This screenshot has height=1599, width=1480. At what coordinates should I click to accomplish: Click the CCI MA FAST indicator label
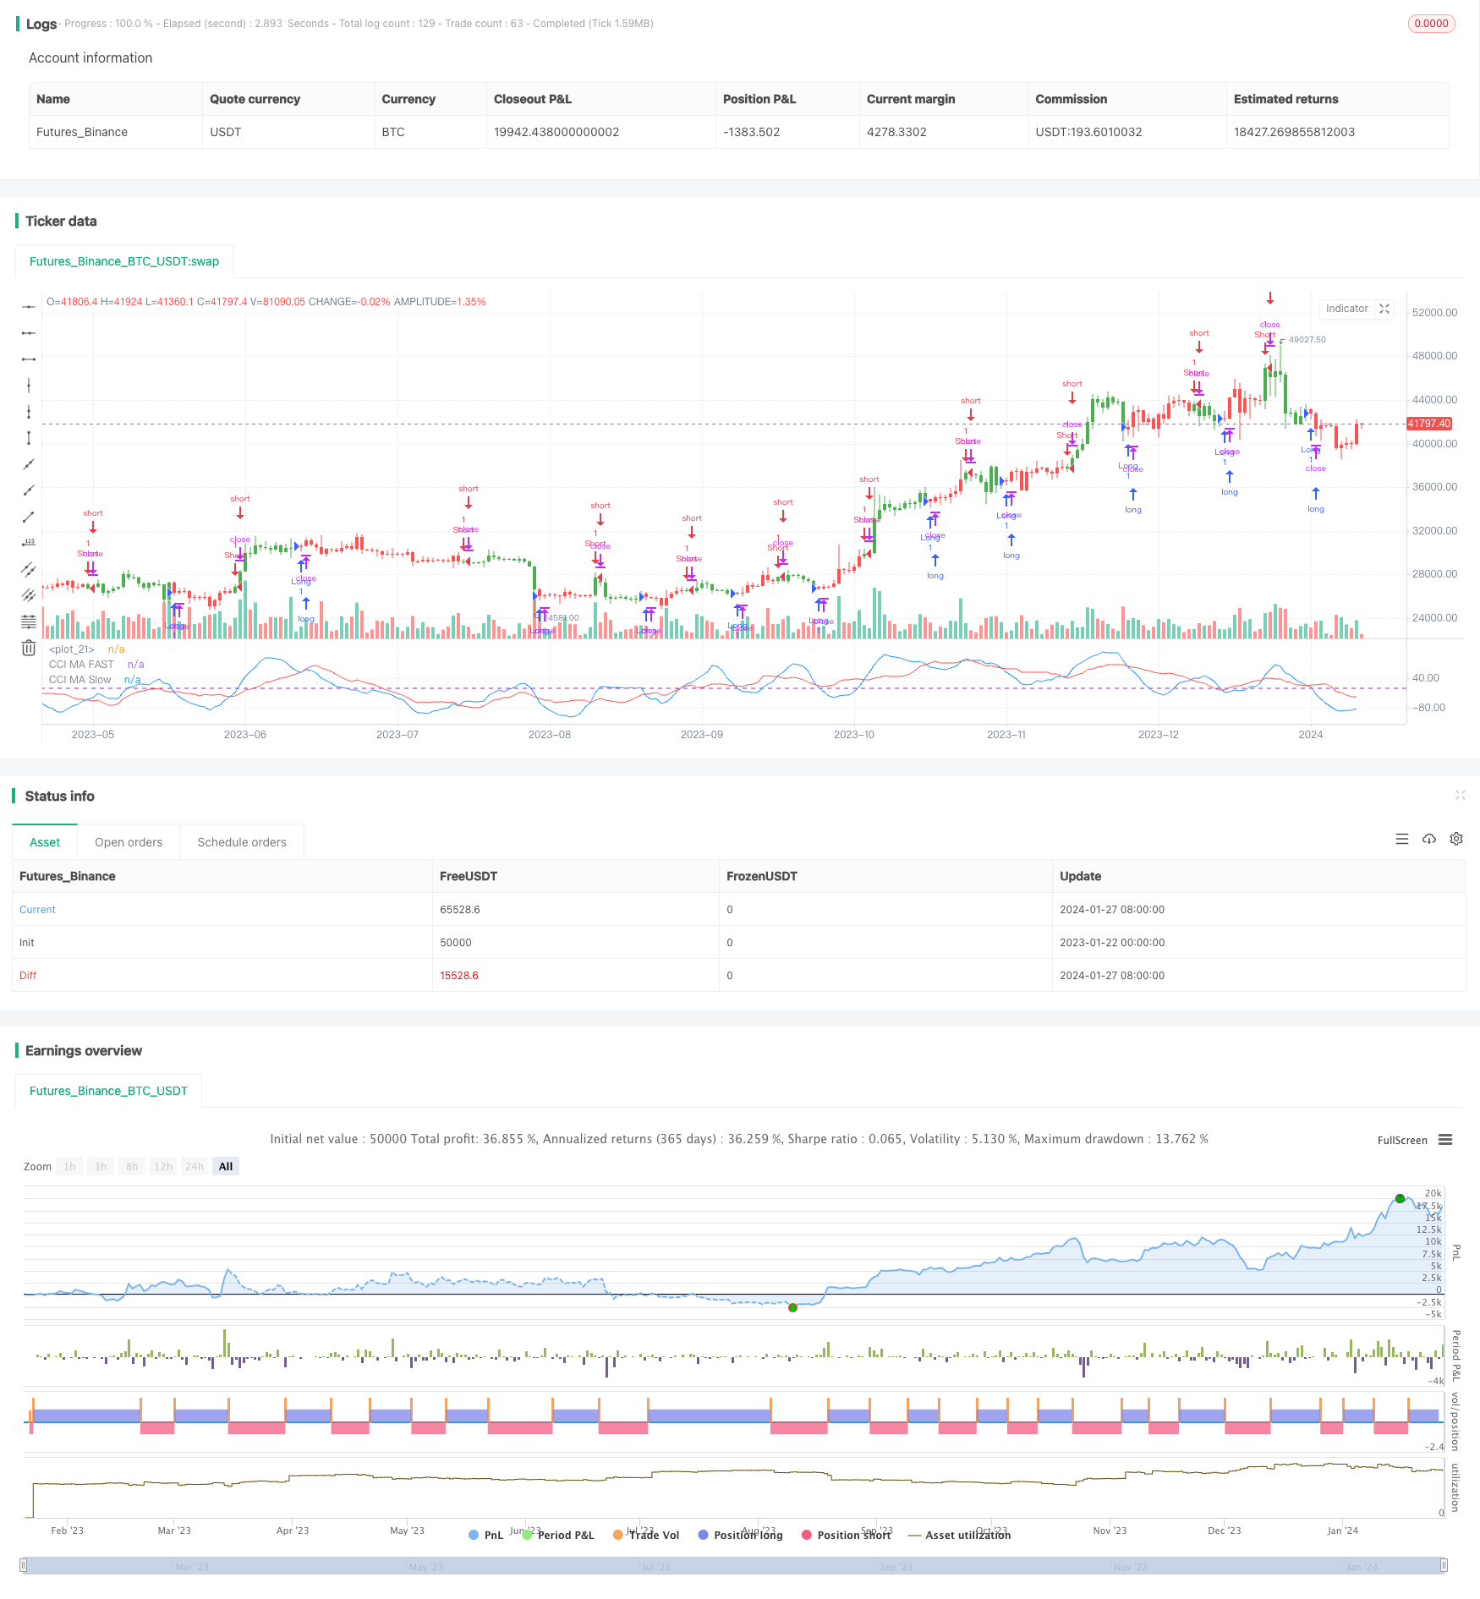81,665
